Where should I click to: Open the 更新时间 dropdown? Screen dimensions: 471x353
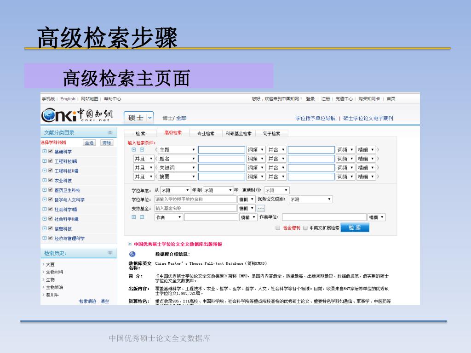pos(276,190)
